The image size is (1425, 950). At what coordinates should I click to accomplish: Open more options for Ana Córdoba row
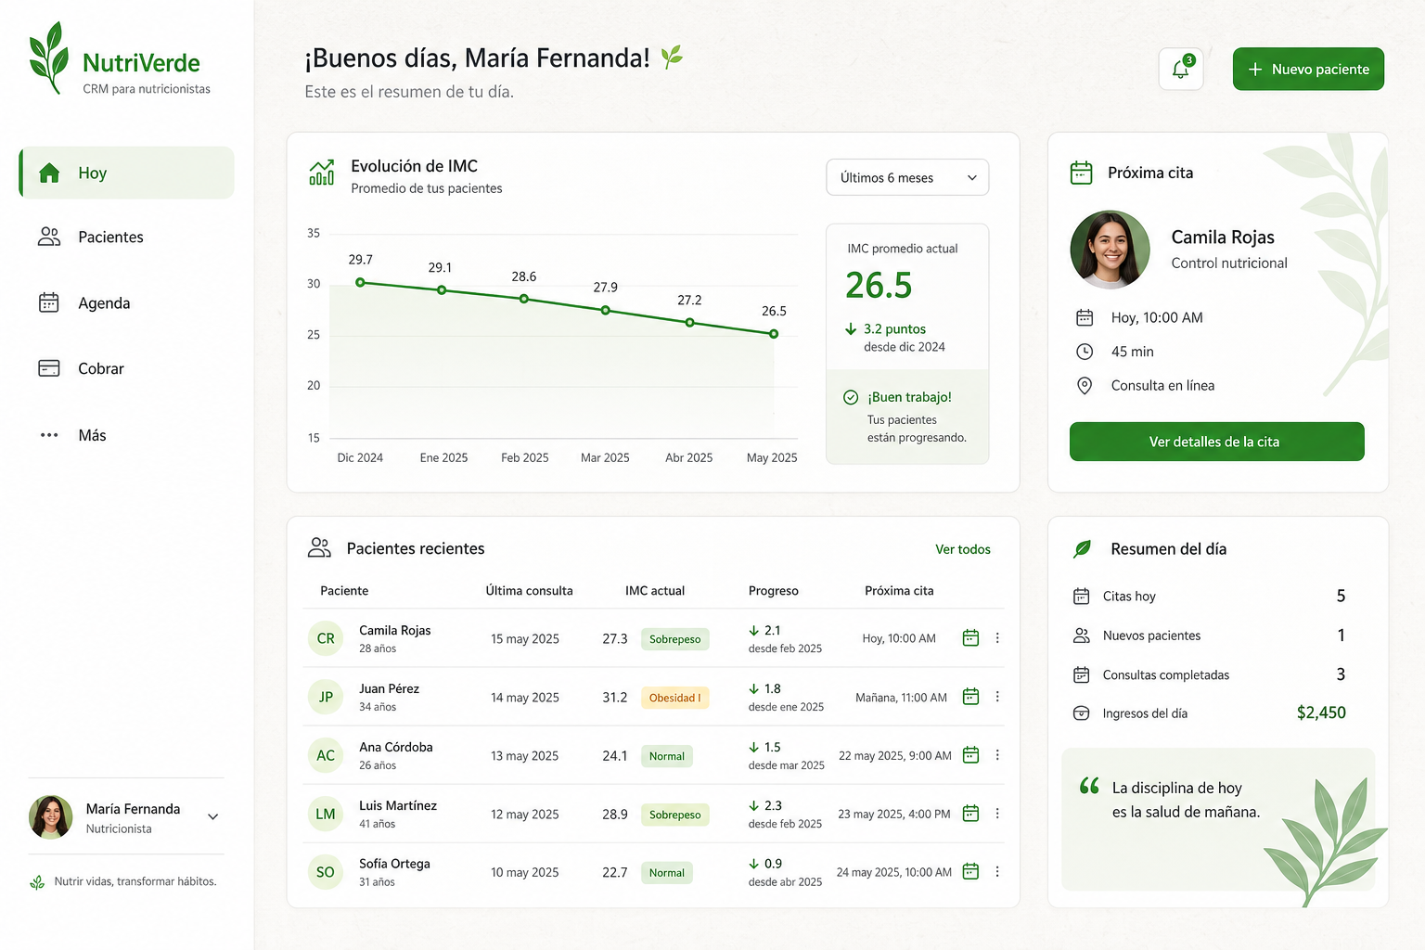pos(997,754)
